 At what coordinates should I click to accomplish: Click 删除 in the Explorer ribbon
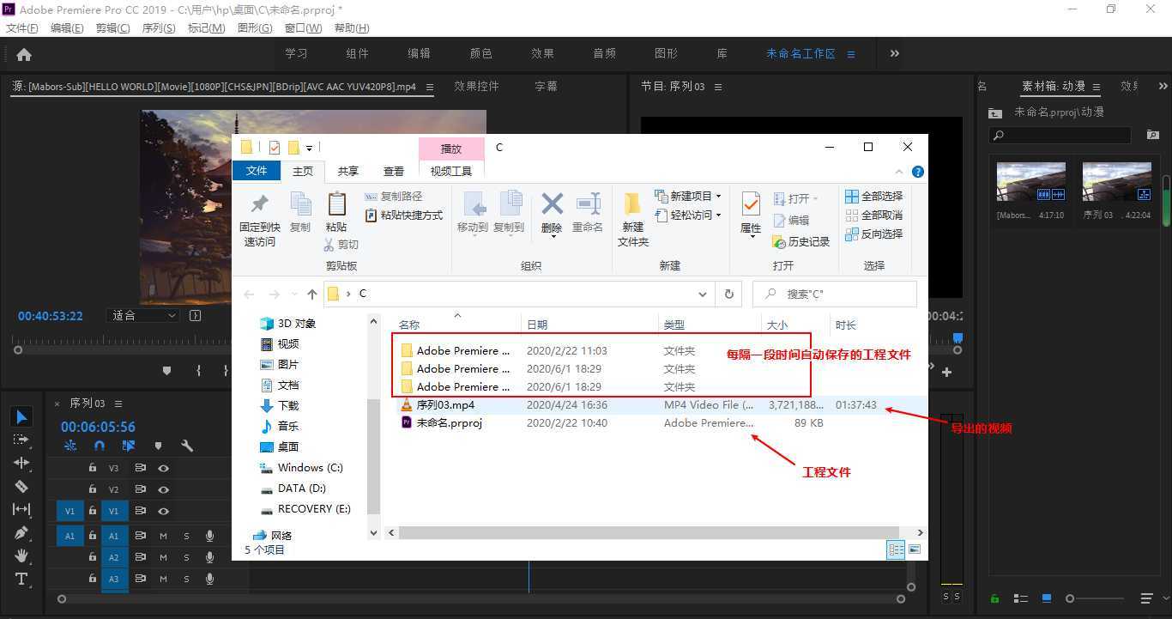pyautogui.click(x=552, y=215)
